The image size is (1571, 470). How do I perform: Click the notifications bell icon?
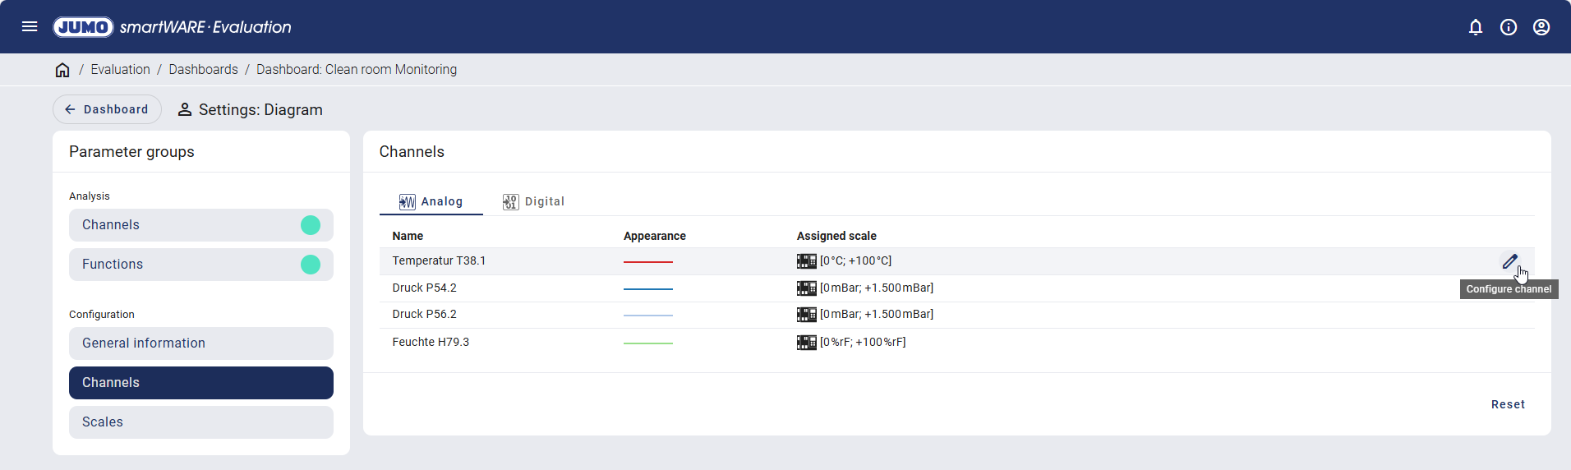point(1476,27)
